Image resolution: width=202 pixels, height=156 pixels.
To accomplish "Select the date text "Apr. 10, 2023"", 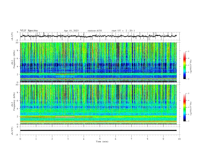I will click(71, 31).
